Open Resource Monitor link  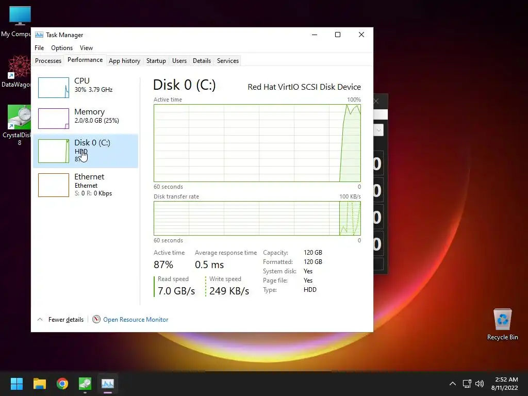(136, 320)
